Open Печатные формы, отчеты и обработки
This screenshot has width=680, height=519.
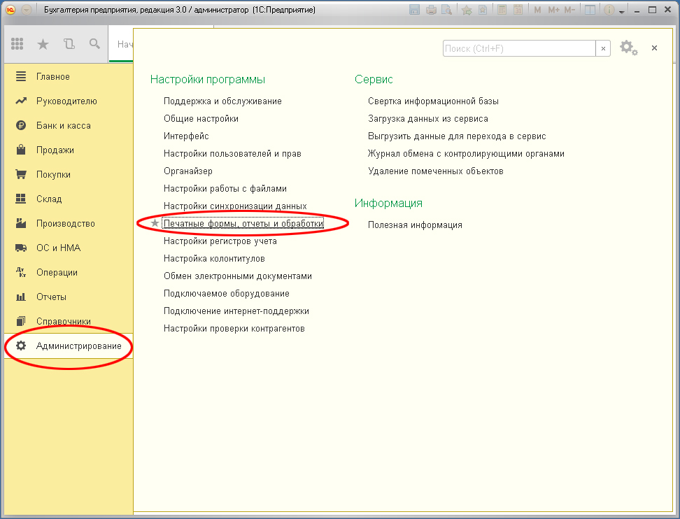(x=243, y=224)
